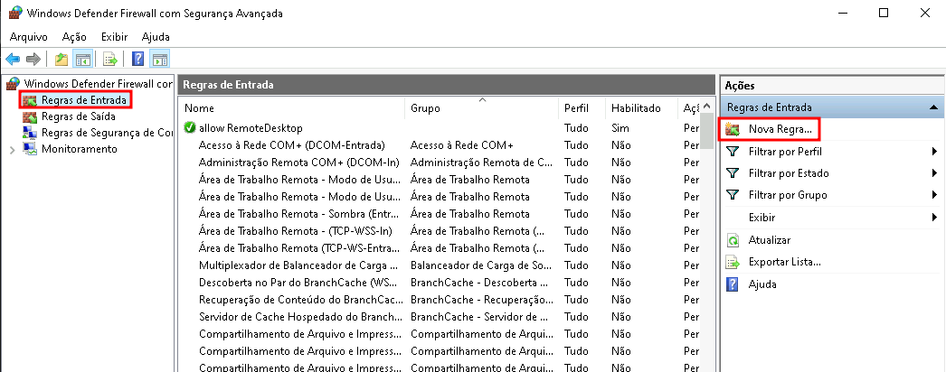
Task: Click the Windows Defender Firewall root node icon
Action: [13, 83]
